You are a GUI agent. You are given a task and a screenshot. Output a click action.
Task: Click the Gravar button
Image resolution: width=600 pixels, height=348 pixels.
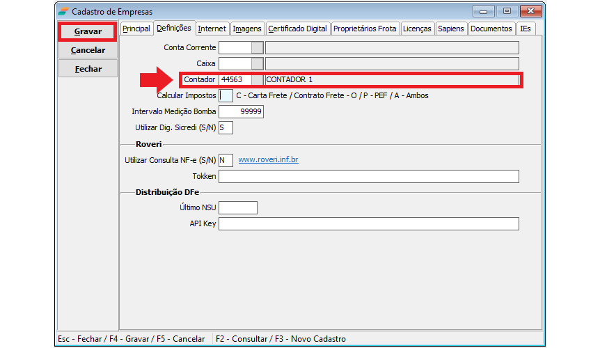[88, 31]
